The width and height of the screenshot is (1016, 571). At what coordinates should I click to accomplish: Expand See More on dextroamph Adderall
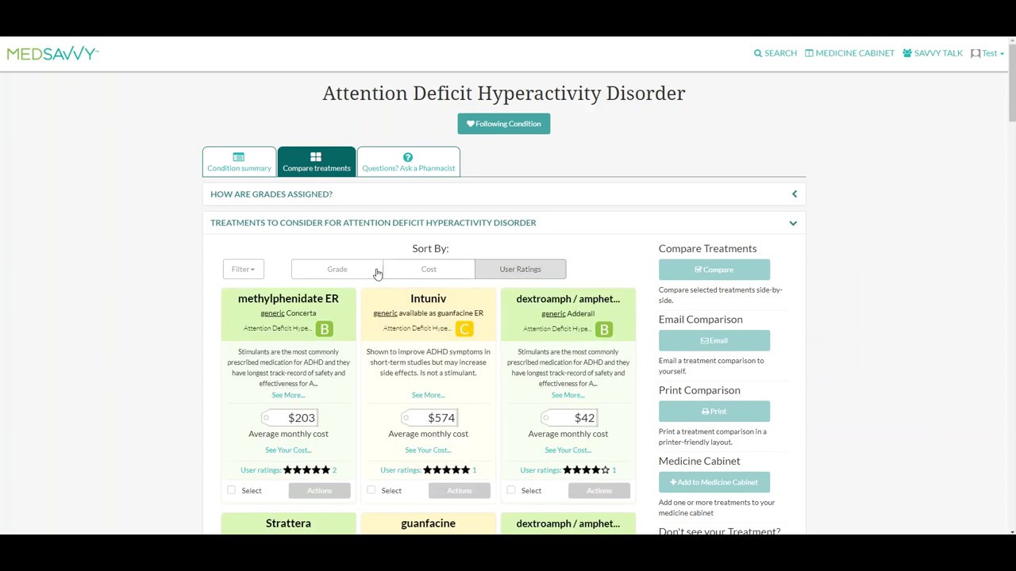(x=568, y=395)
